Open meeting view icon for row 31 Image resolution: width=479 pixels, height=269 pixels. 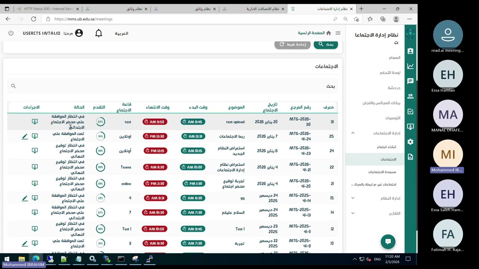[x=35, y=122]
